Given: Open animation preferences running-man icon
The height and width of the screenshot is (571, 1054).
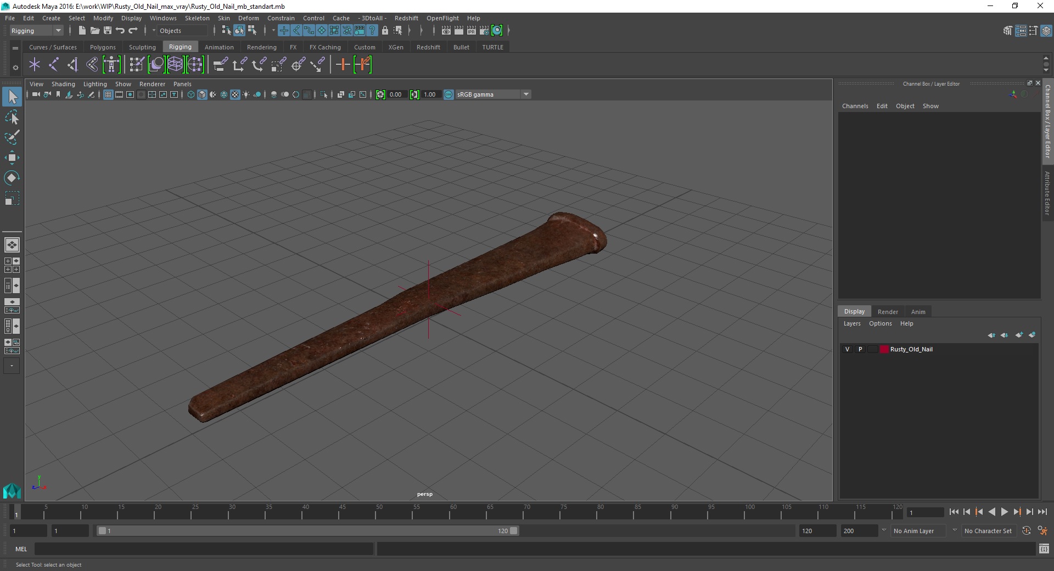Looking at the screenshot, I should tap(1042, 530).
